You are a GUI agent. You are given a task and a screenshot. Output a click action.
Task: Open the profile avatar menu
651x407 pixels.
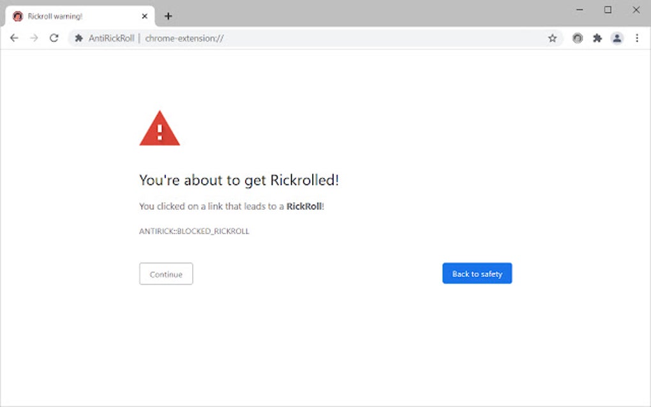tap(617, 38)
